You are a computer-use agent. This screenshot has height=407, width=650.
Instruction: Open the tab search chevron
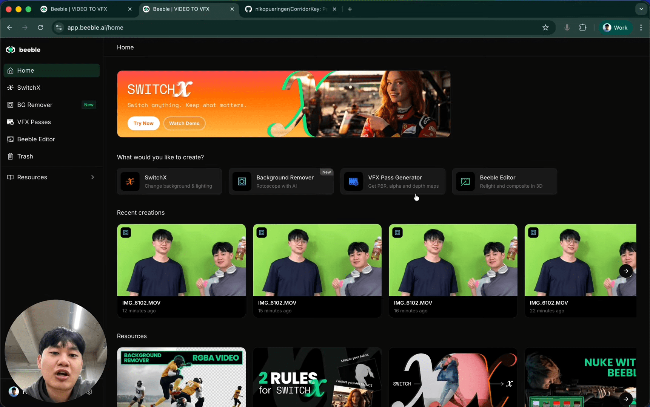point(641,9)
